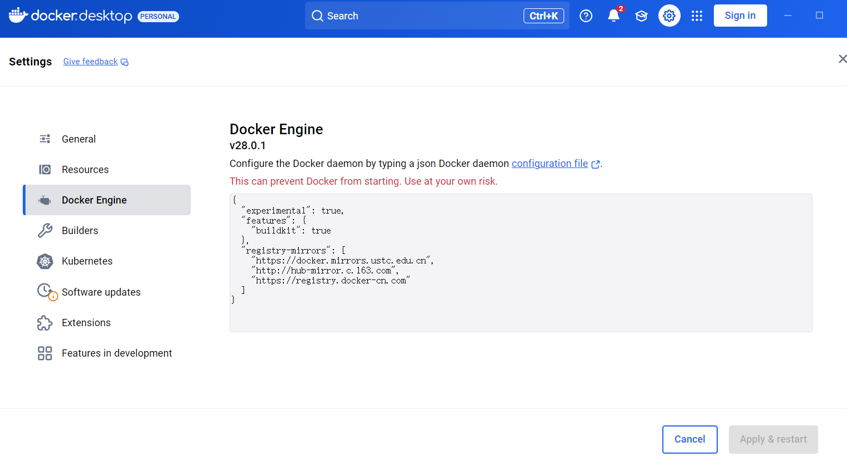Click the red risk warning text
The height and width of the screenshot is (467, 847).
pos(363,181)
